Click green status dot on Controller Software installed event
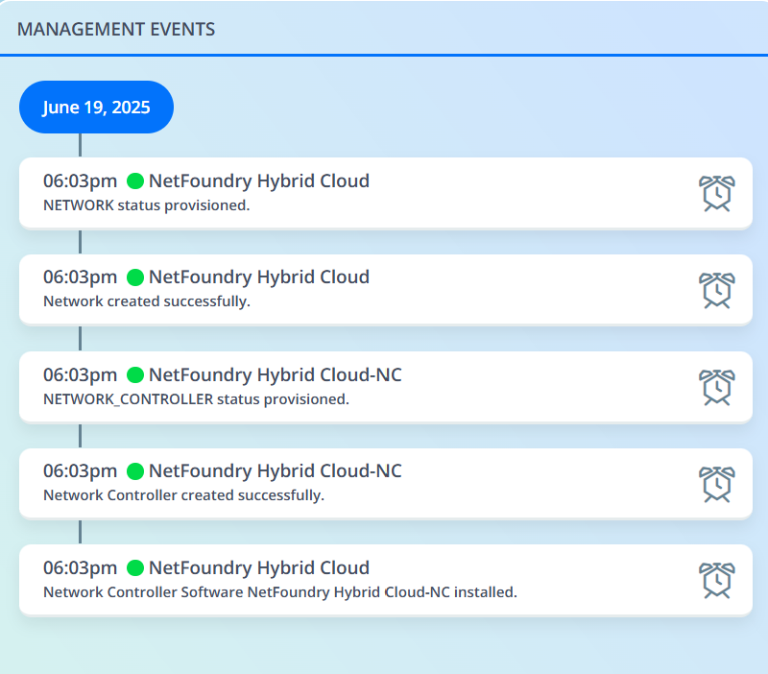 tap(135, 568)
